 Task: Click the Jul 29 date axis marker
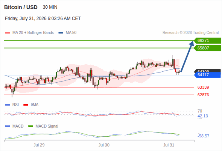pos(39,145)
